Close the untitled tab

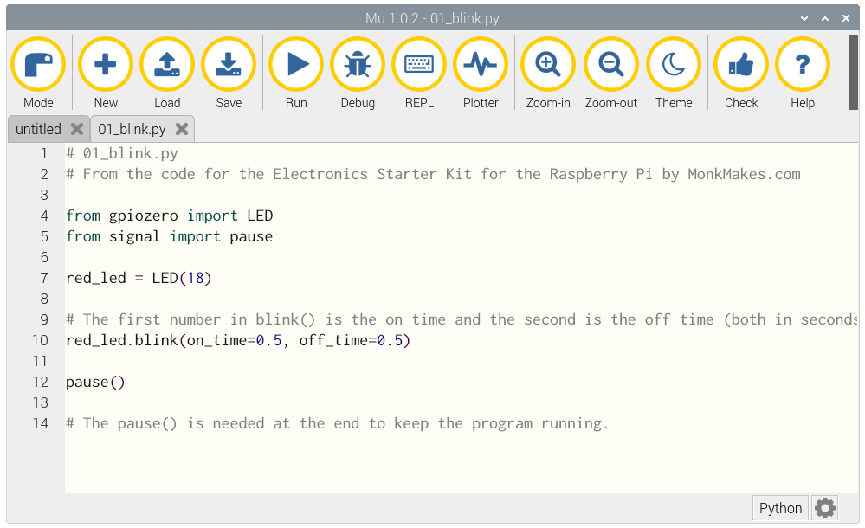pyautogui.click(x=77, y=129)
